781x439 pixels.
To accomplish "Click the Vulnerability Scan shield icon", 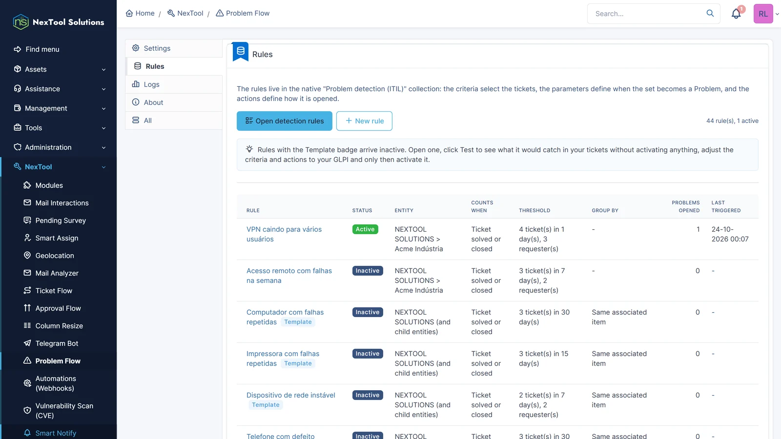I will pos(27,411).
